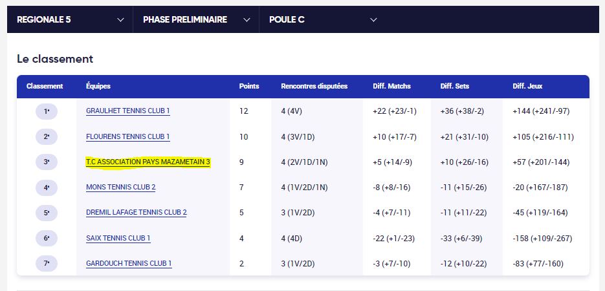Click the Points column header
Viewport: 605px width, 291px height.
click(x=249, y=87)
